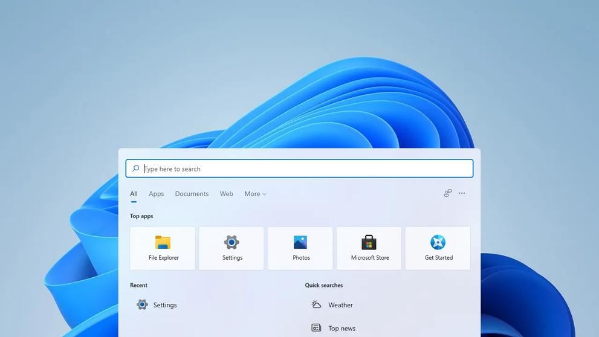The width and height of the screenshot is (599, 337).
Task: Expand the More filter dropdown
Action: click(255, 194)
